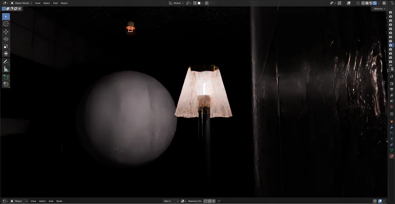Toggle X-Ray mode in viewport header

point(358,3)
